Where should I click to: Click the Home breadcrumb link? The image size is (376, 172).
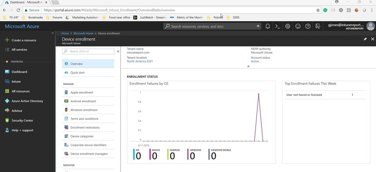pyautogui.click(x=65, y=33)
